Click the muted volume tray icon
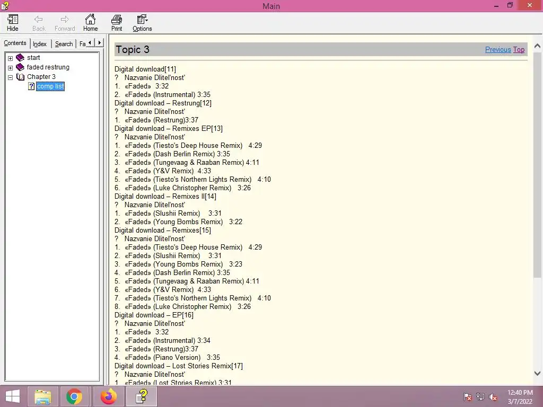Image resolution: width=543 pixels, height=407 pixels. pyautogui.click(x=493, y=397)
